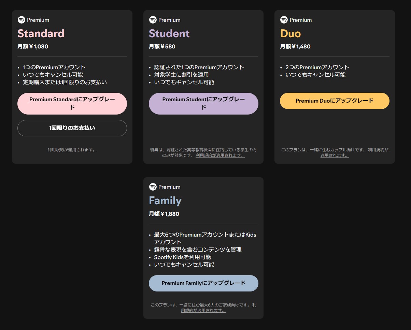The height and width of the screenshot is (330, 411).
Task: Choose the 1回限りのお支払い one-time payment button
Action: tap(72, 128)
